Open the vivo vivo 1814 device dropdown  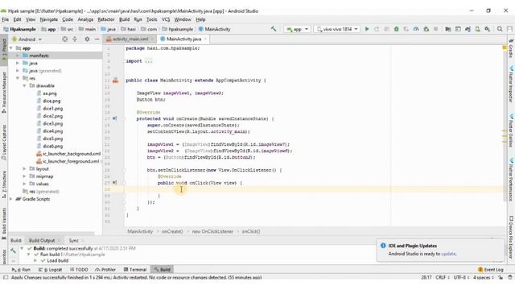pos(337,29)
